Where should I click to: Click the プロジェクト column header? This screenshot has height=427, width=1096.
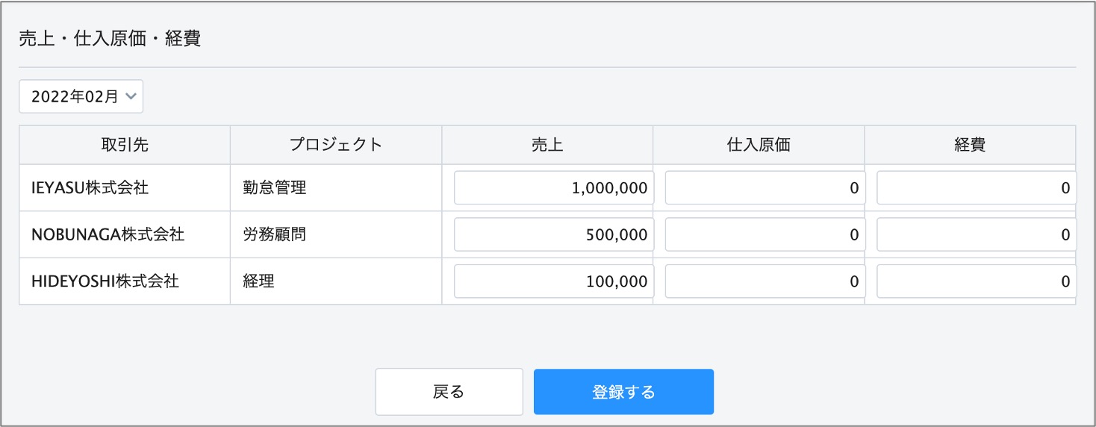(x=336, y=145)
